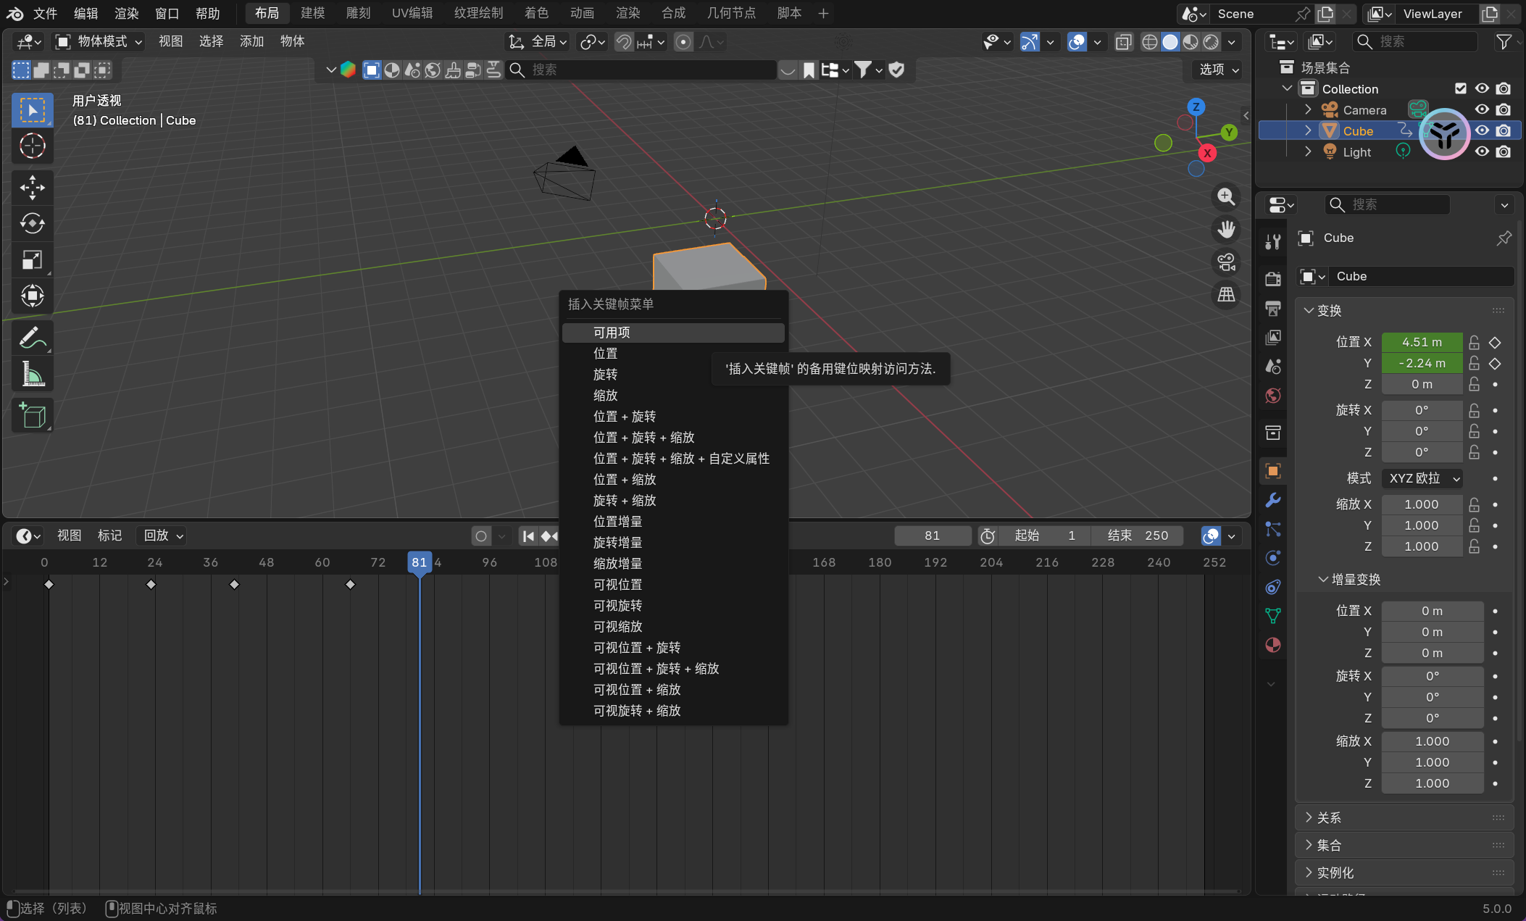
Task: Expand the Relations panel (关系)
Action: coord(1329,817)
